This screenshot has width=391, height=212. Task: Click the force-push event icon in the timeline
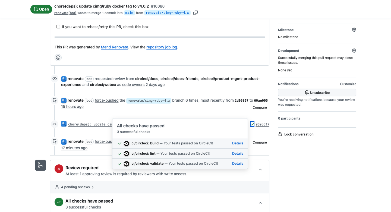click(54, 100)
